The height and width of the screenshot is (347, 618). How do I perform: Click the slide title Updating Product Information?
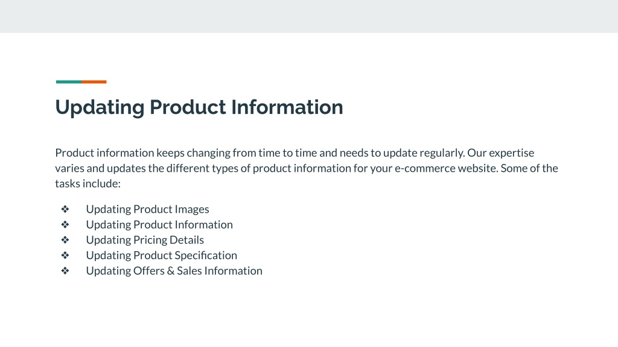[199, 107]
